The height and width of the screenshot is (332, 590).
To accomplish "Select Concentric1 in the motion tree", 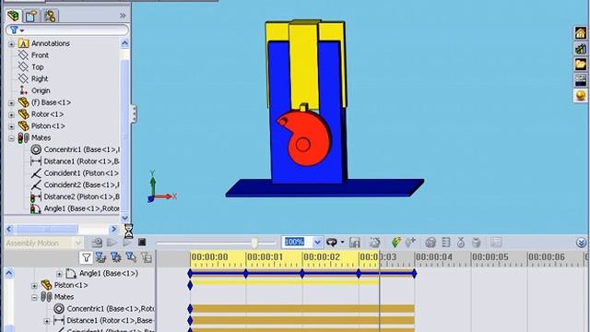I will (104, 309).
